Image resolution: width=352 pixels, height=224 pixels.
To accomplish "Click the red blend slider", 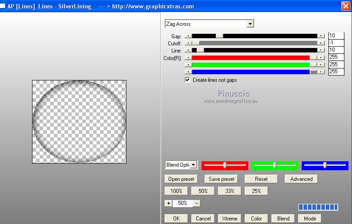I will (x=225, y=165).
